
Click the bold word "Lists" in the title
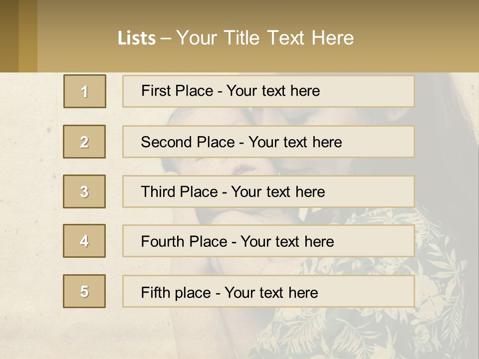point(136,38)
